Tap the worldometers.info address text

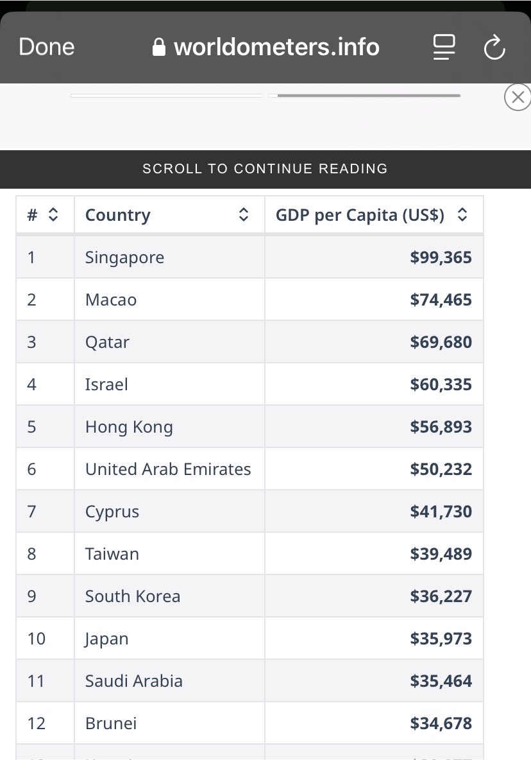point(276,47)
